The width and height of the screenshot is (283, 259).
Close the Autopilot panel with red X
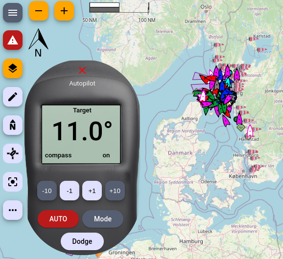(82, 70)
